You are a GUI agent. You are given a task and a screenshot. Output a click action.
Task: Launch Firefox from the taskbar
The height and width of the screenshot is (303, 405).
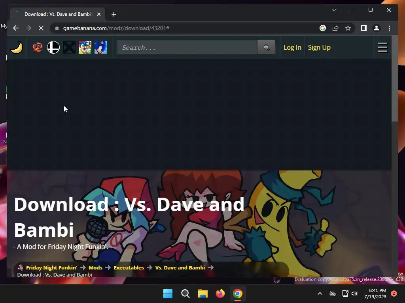tap(220, 294)
